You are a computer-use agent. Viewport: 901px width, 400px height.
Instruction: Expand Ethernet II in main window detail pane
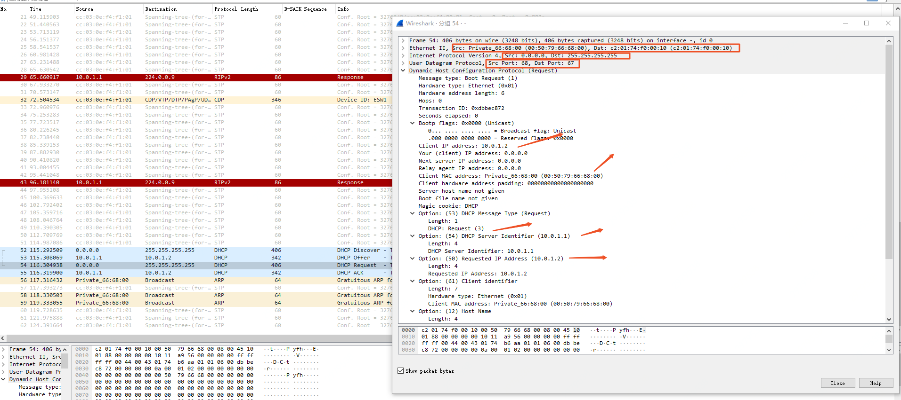[x=3, y=357]
